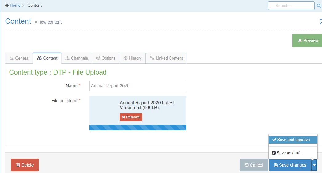Click the Name input field
Image resolution: width=322 pixels, height=173 pixels.
point(137,86)
